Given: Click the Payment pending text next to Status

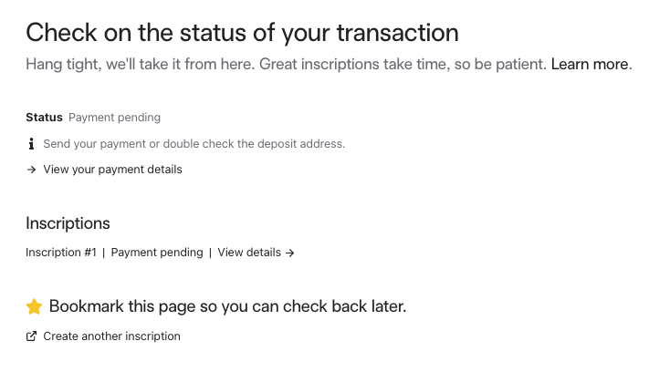Looking at the screenshot, I should (x=115, y=118).
